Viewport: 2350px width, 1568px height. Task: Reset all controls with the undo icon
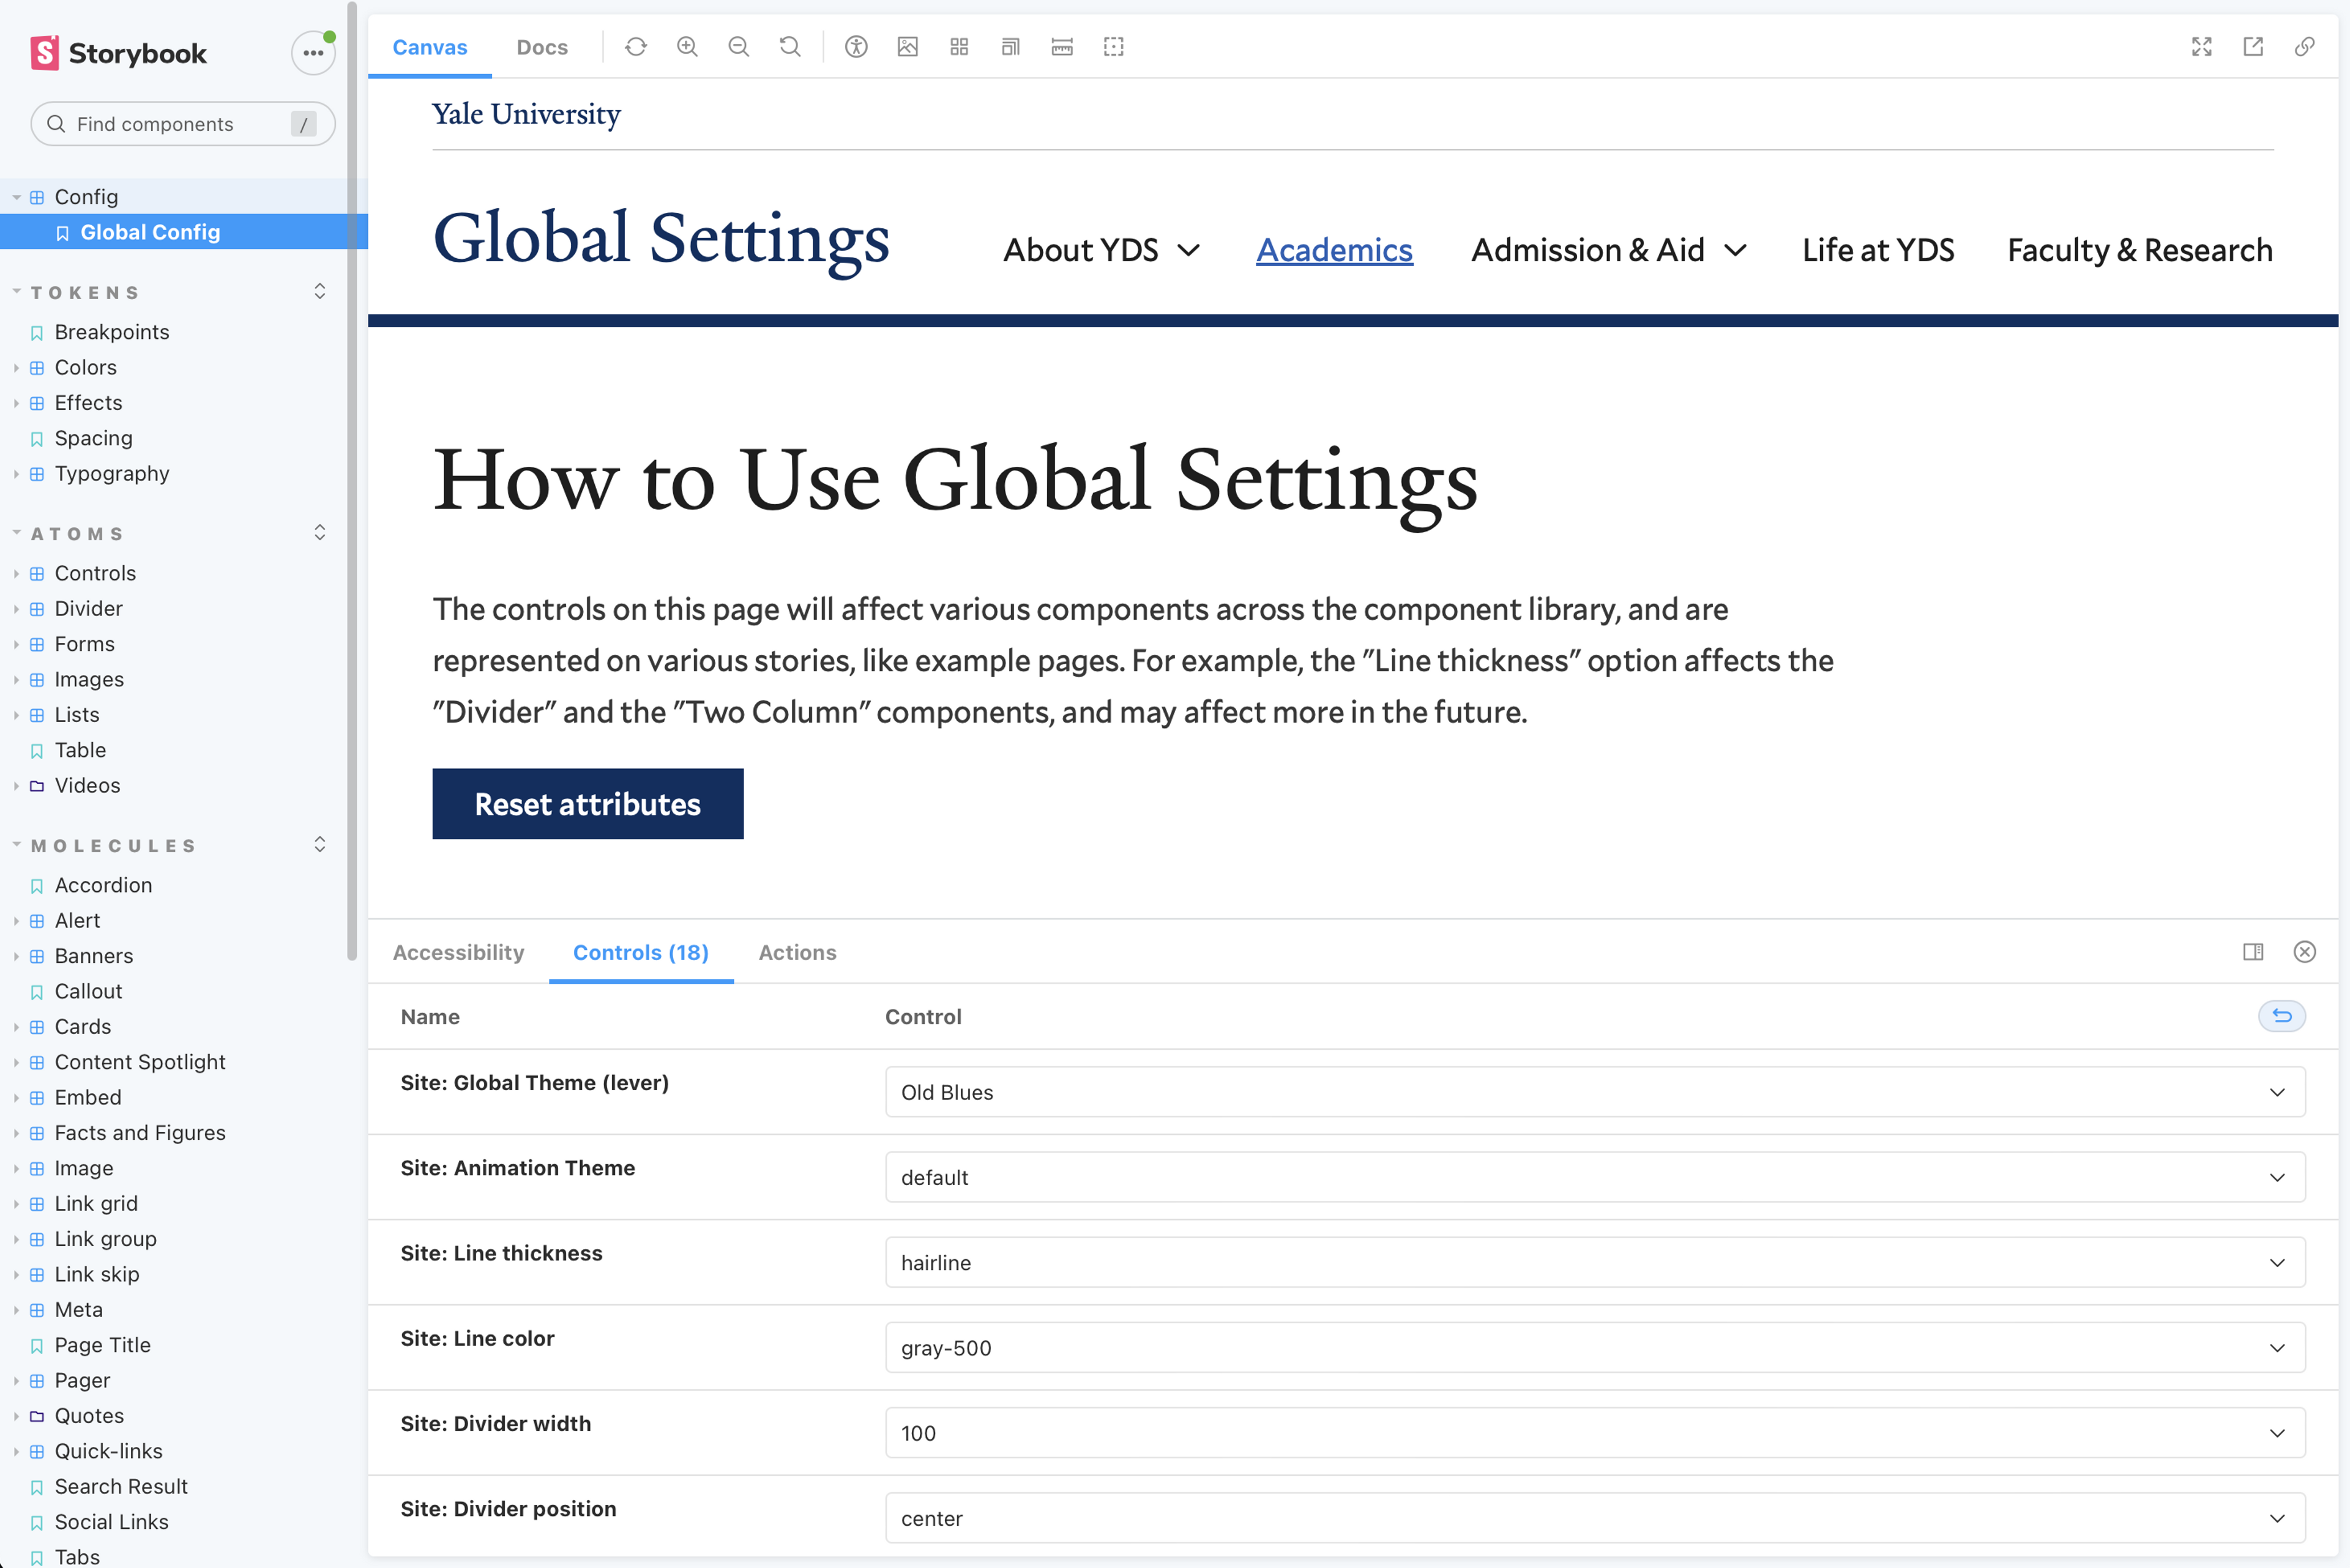tap(2282, 1016)
